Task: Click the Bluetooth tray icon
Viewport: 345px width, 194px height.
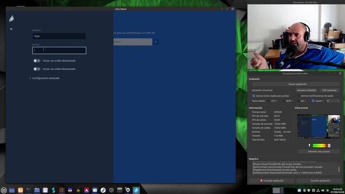Action: (x=305, y=190)
